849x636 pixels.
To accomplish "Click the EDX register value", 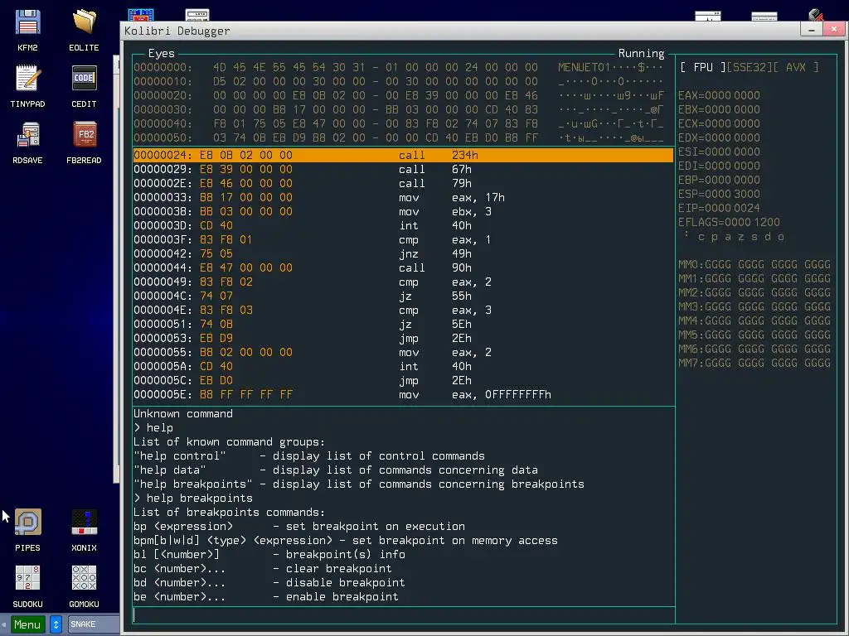I will click(x=719, y=137).
